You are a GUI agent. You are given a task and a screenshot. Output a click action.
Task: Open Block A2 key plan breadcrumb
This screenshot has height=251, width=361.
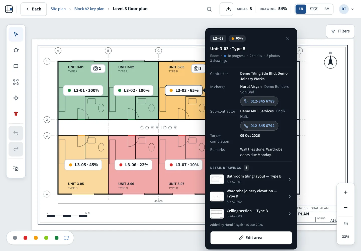pos(89,9)
